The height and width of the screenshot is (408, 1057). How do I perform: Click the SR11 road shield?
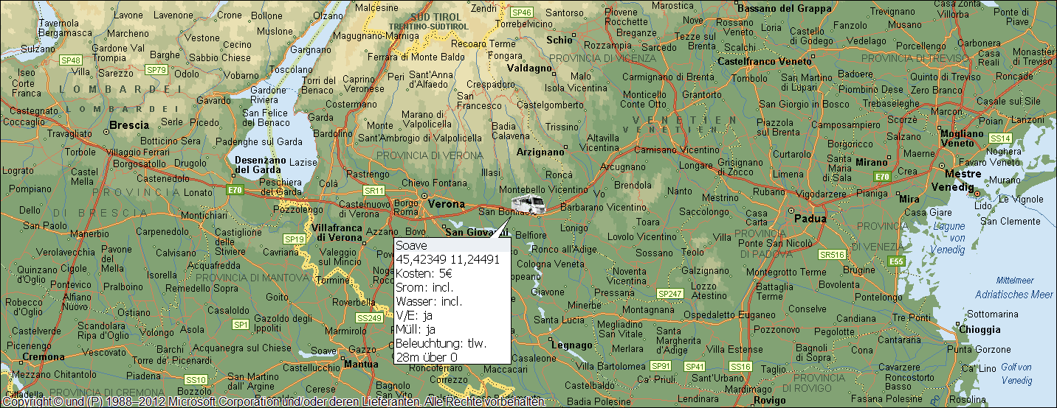pyautogui.click(x=376, y=190)
